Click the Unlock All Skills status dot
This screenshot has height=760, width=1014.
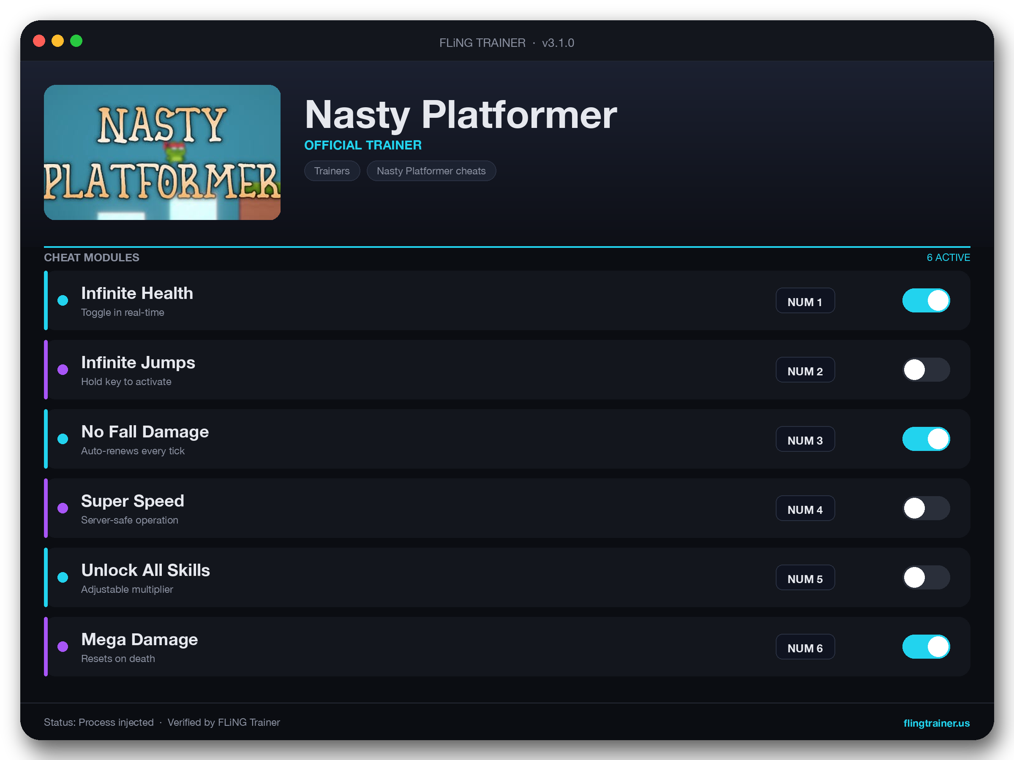click(63, 577)
